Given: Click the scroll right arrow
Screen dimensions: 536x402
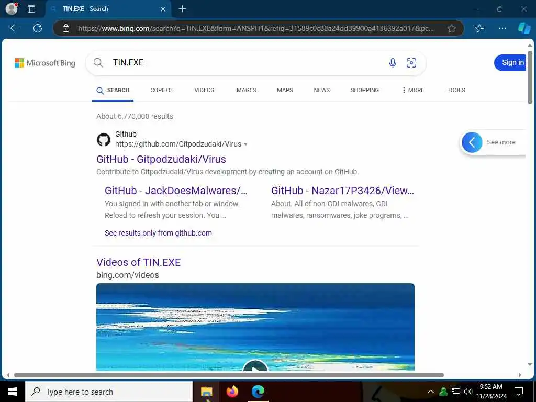Looking at the screenshot, I should point(520,375).
